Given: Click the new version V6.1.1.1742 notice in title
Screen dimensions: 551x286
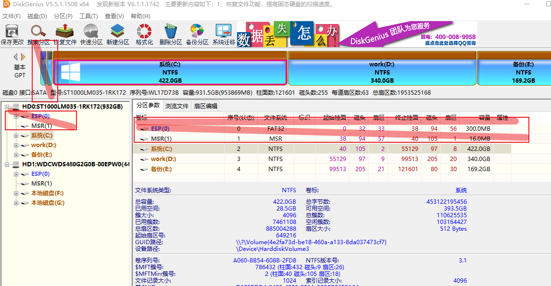Looking at the screenshot, I should [128, 4].
